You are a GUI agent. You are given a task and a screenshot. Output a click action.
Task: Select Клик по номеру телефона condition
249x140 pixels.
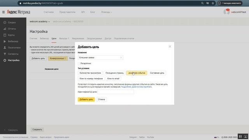point(91,79)
